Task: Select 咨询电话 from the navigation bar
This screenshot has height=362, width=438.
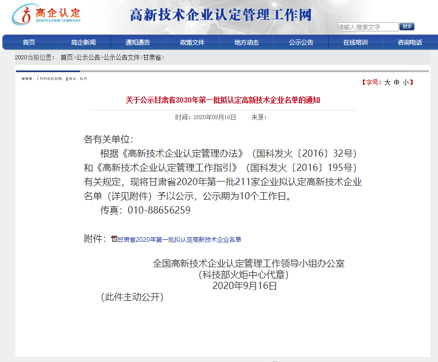Action: click(410, 43)
